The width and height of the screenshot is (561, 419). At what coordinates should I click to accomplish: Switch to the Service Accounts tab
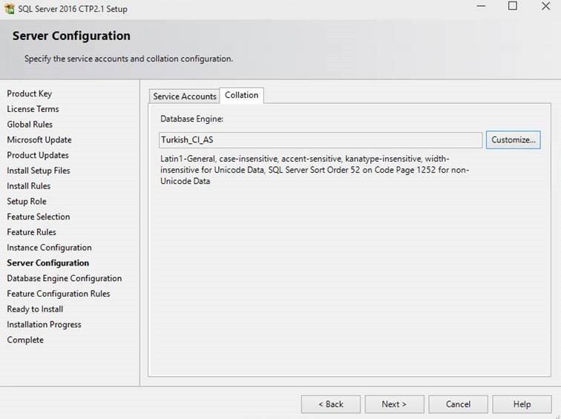coord(184,96)
